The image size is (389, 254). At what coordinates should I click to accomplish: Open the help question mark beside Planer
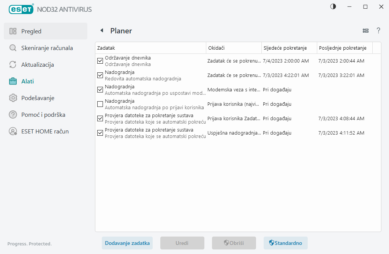pos(378,31)
